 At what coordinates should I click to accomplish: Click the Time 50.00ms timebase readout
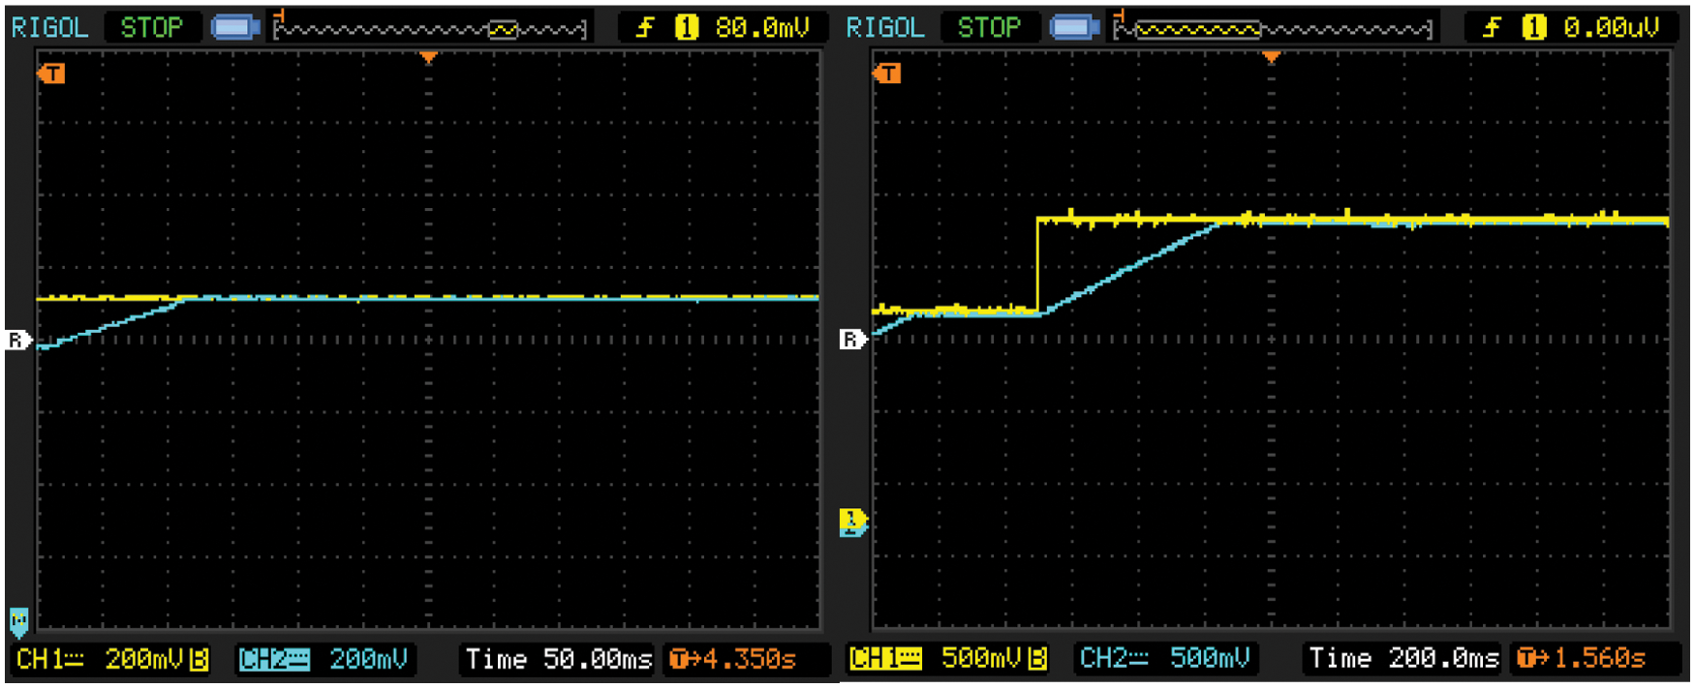(558, 660)
